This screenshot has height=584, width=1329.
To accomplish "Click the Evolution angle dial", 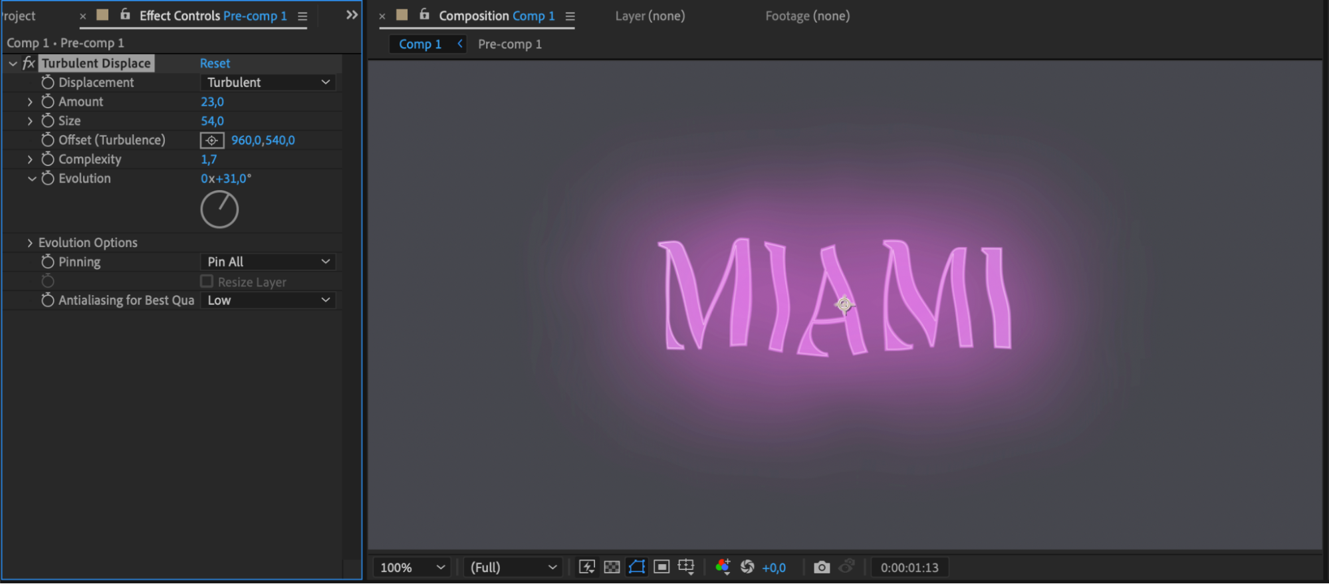I will pos(219,210).
